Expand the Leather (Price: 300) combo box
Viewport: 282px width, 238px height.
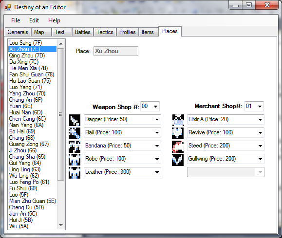pos(157,172)
